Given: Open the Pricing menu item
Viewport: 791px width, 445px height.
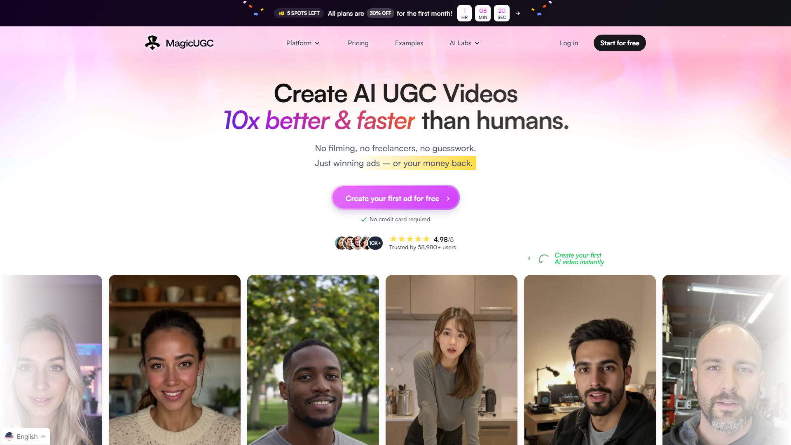Looking at the screenshot, I should tap(358, 43).
